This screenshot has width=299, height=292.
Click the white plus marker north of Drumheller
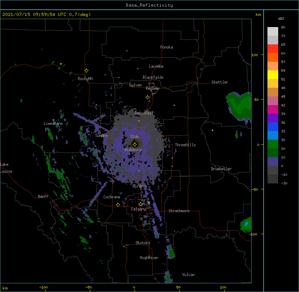212,130
